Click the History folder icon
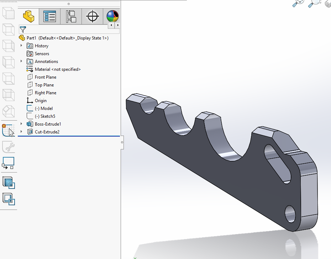 coord(30,46)
